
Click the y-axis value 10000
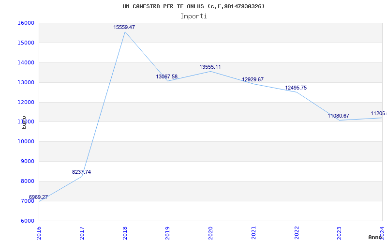coord(26,142)
